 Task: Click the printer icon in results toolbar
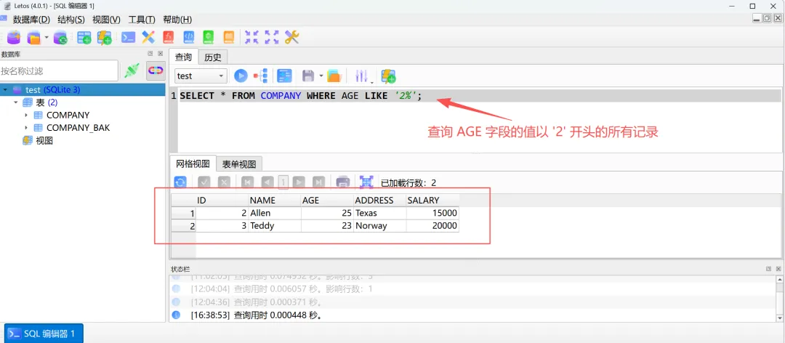coord(343,183)
